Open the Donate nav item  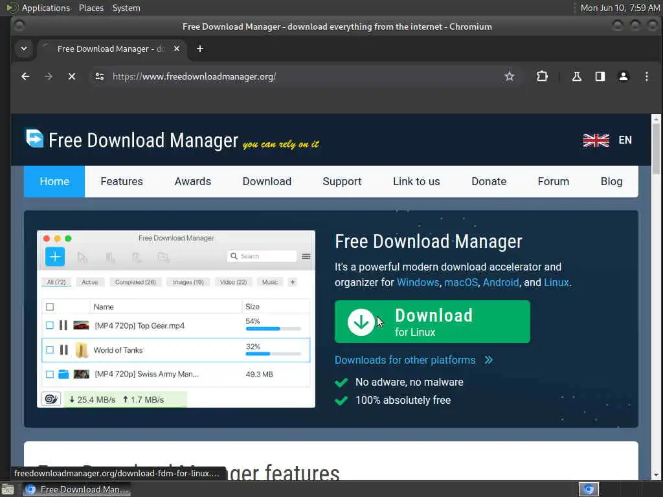point(489,181)
